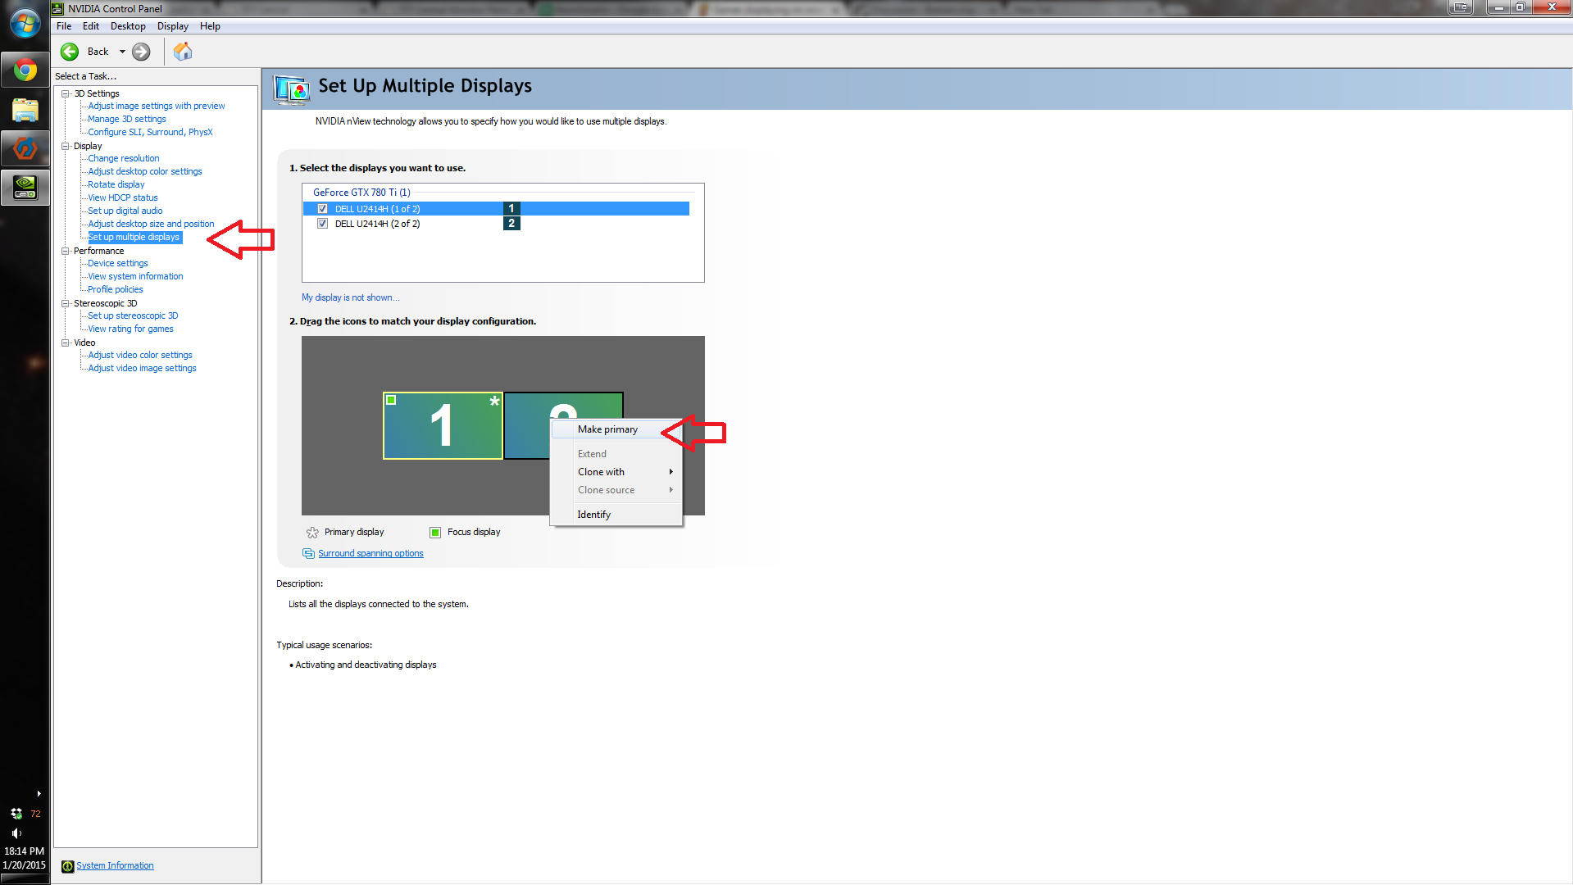Viewport: 1573px width, 885px height.
Task: Click the GeForce GTX 780 Ti (1) group label
Action: pyautogui.click(x=361, y=193)
